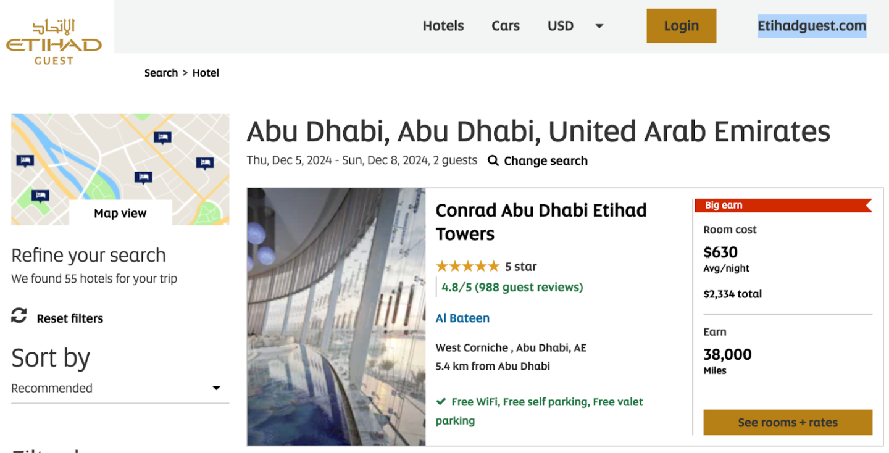Viewport: 889px width, 453px height.
Task: Click the hotel pin at top of map
Action: click(162, 138)
